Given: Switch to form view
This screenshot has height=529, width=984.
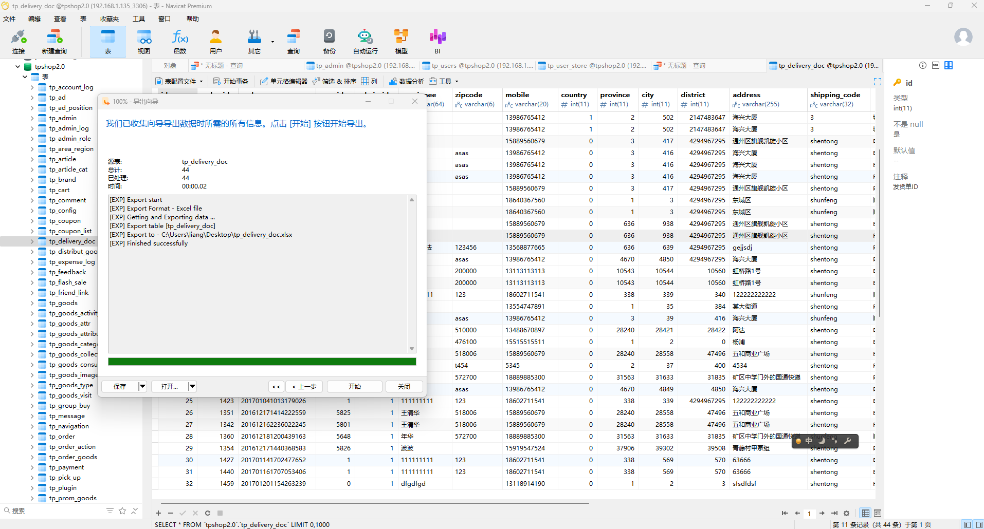Looking at the screenshot, I should pyautogui.click(x=878, y=513).
